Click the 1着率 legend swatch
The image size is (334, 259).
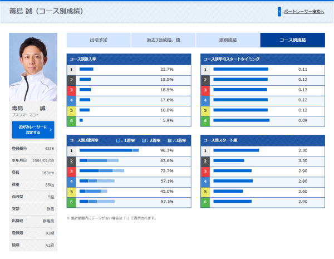[118, 140]
